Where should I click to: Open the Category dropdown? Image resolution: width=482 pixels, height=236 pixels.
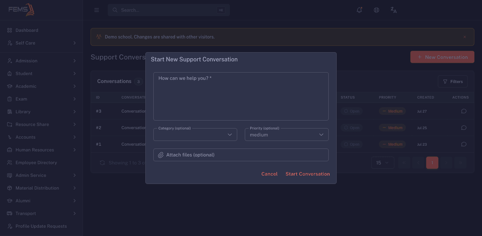coord(195,135)
